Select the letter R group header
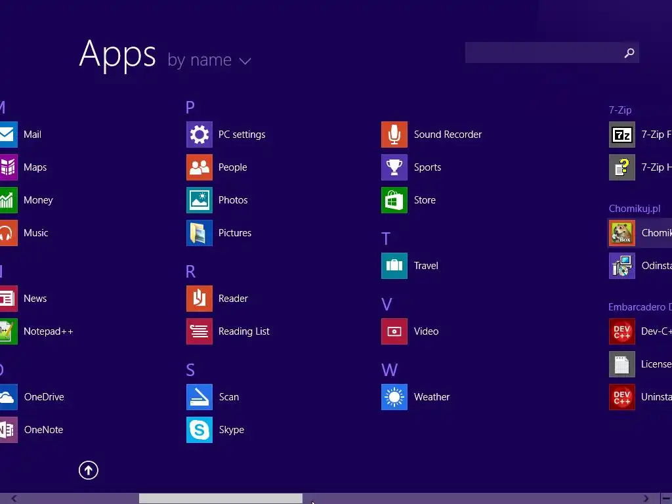This screenshot has height=504, width=672. (x=191, y=271)
